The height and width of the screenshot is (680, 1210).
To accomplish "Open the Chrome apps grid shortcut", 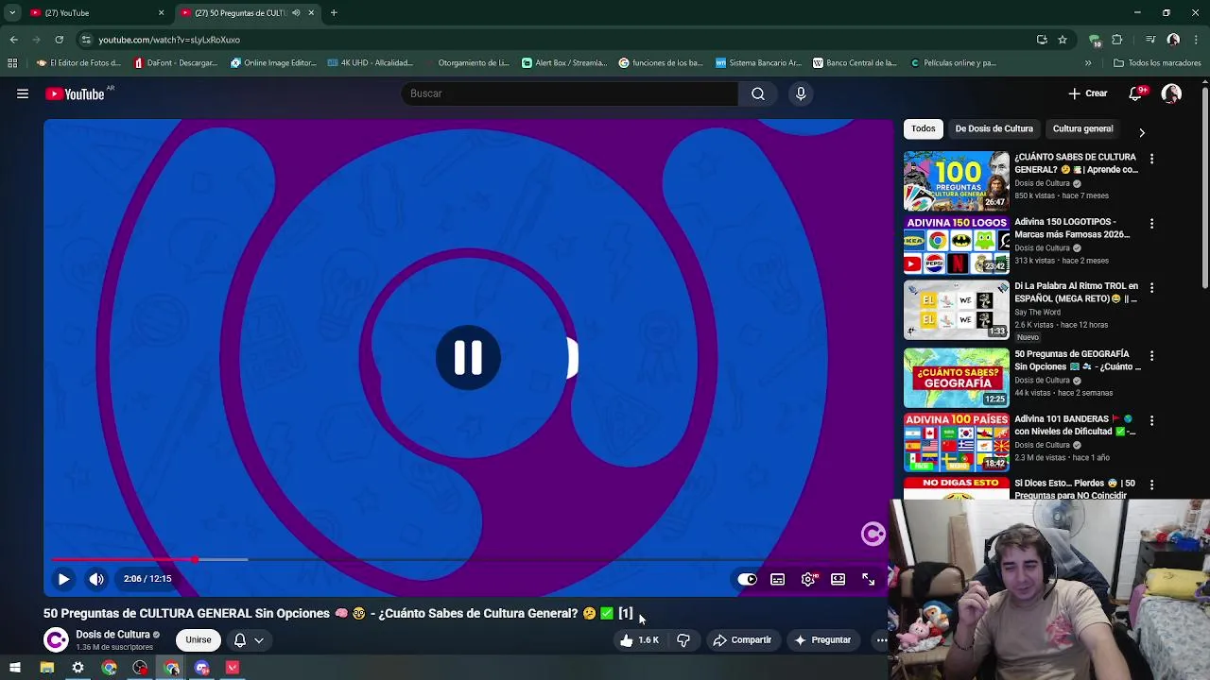I will click(12, 63).
